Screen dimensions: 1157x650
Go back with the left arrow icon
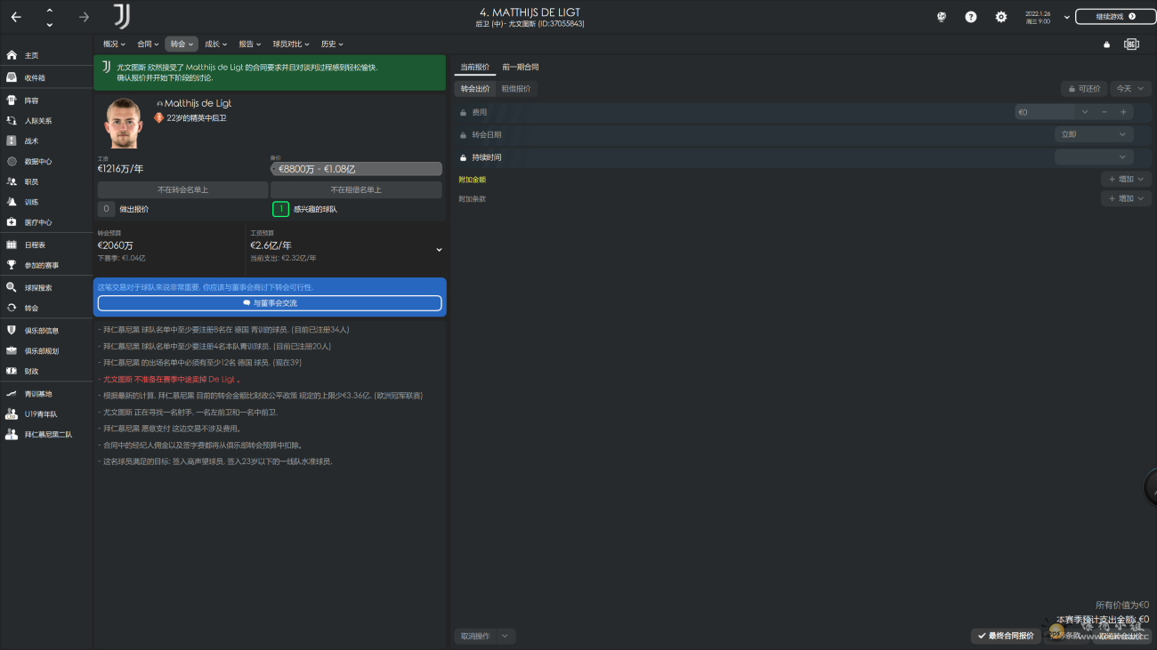click(x=16, y=17)
